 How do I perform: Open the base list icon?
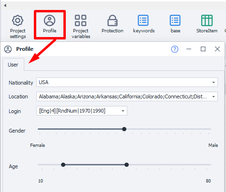coord(175,20)
